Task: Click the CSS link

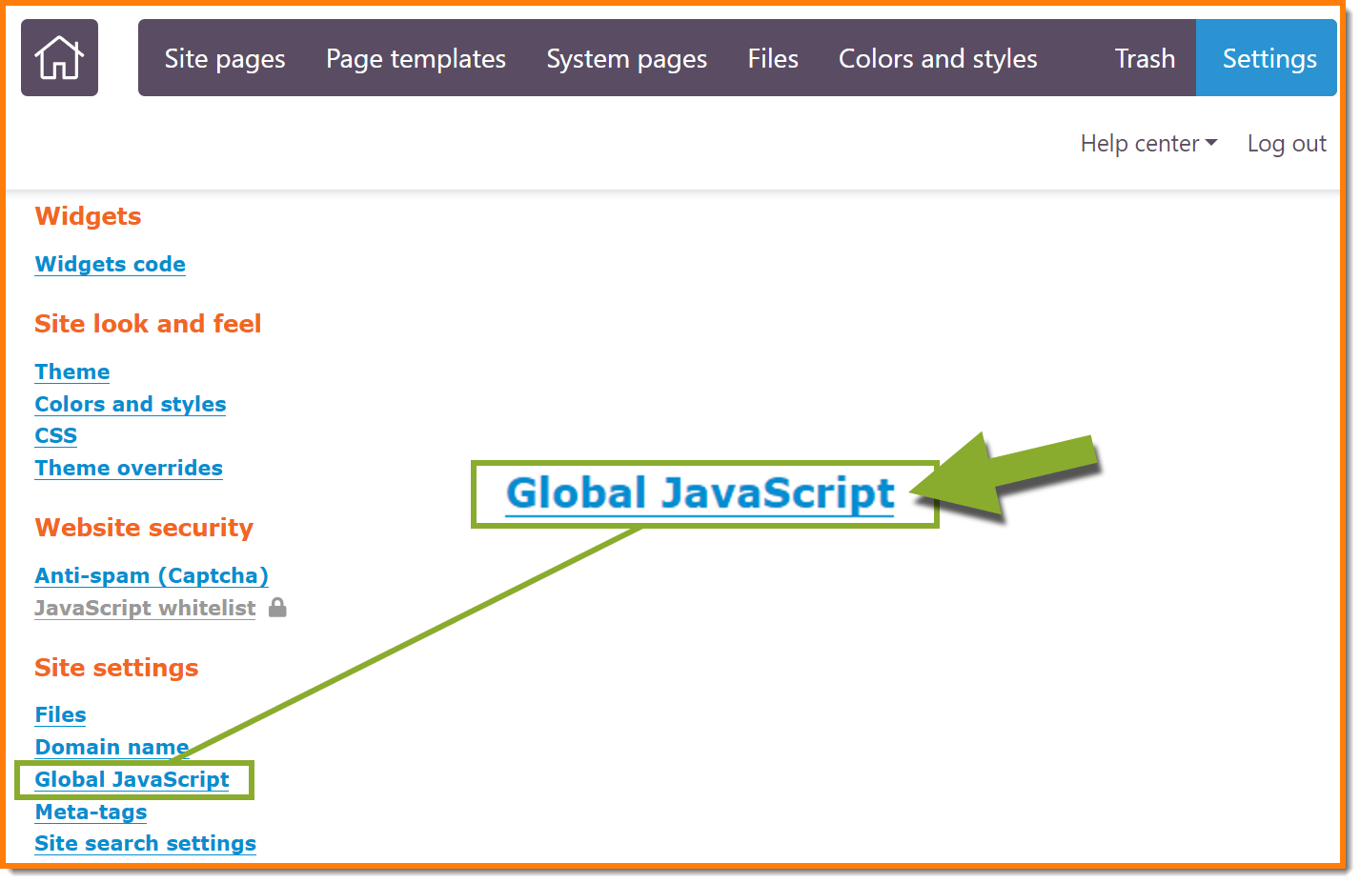Action: (x=55, y=435)
